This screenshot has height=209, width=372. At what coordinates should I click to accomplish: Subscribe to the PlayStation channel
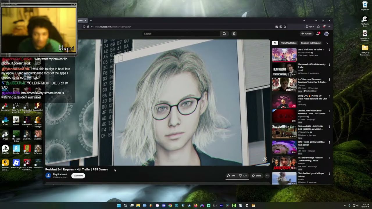tap(78, 176)
